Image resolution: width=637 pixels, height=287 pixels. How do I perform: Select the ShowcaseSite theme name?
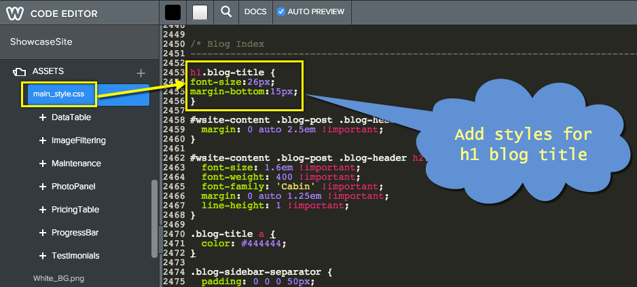coord(41,41)
